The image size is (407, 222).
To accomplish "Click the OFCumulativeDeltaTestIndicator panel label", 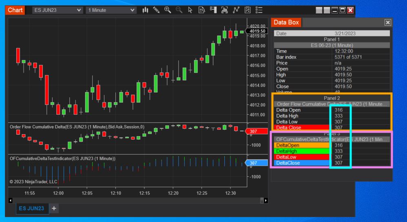I will (x=62, y=159).
